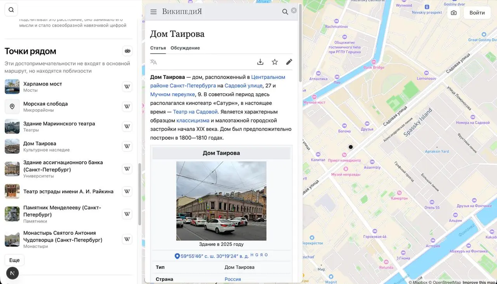Screen dimensions: 497x284
Task: Click the left panel vertical scrollbar
Action: [140, 194]
